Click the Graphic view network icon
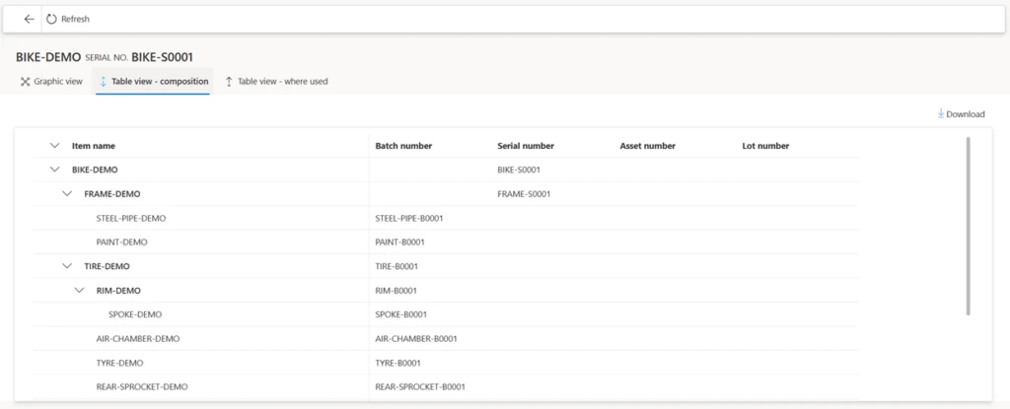Viewport: 1010px width, 409px height. click(x=25, y=82)
